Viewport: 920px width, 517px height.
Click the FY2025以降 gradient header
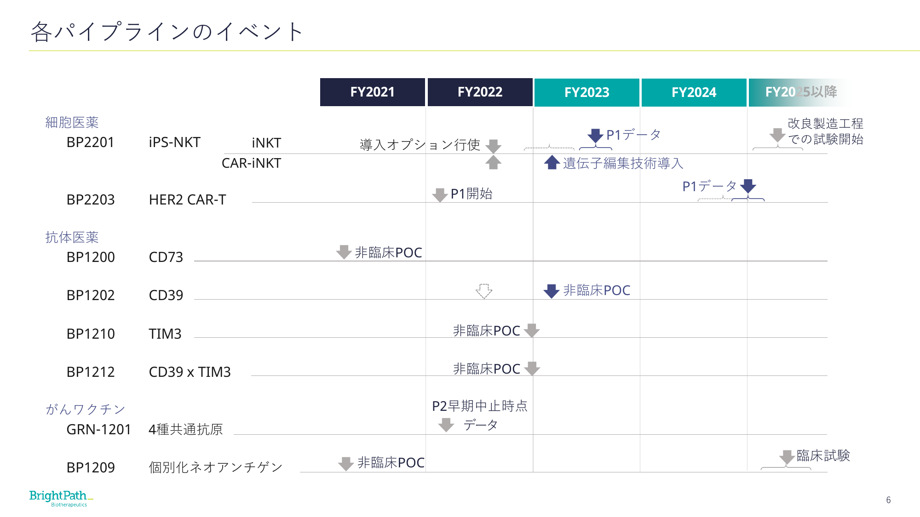800,92
